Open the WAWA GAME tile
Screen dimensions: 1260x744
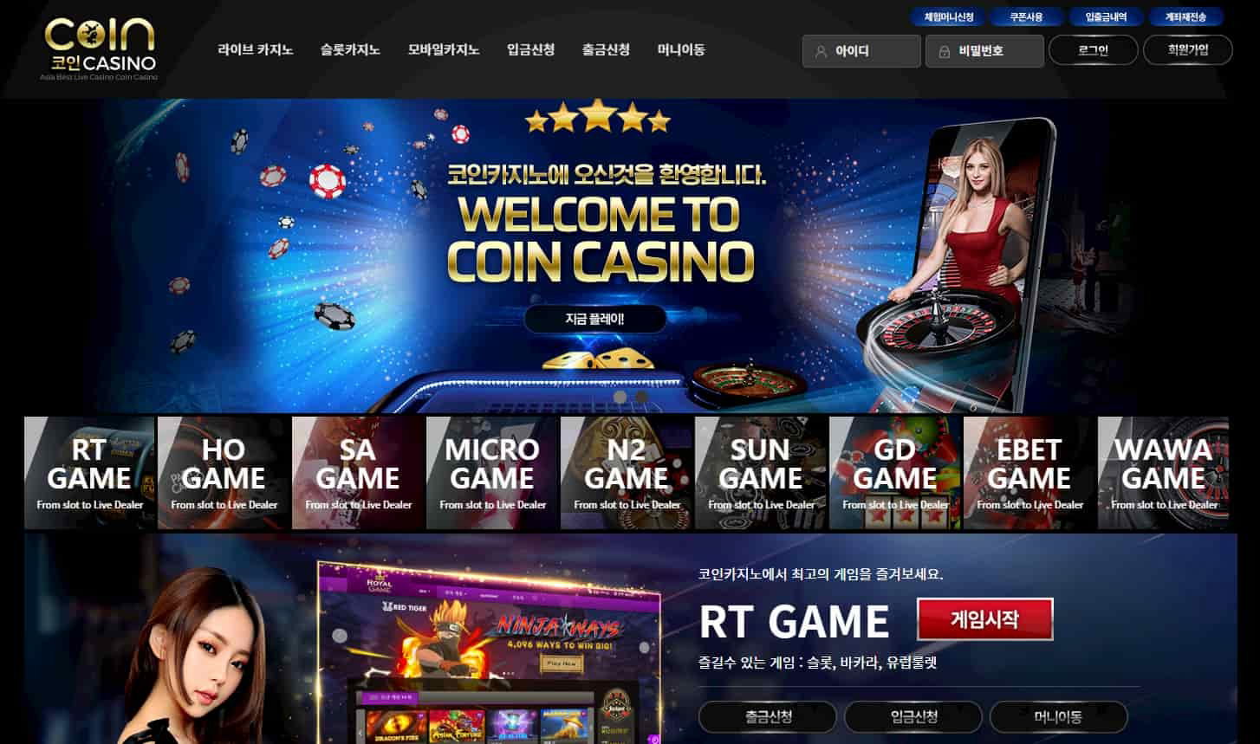(x=1163, y=473)
